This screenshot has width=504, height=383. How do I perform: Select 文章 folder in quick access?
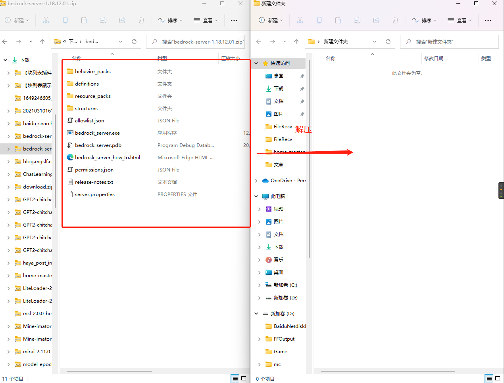[x=279, y=165]
